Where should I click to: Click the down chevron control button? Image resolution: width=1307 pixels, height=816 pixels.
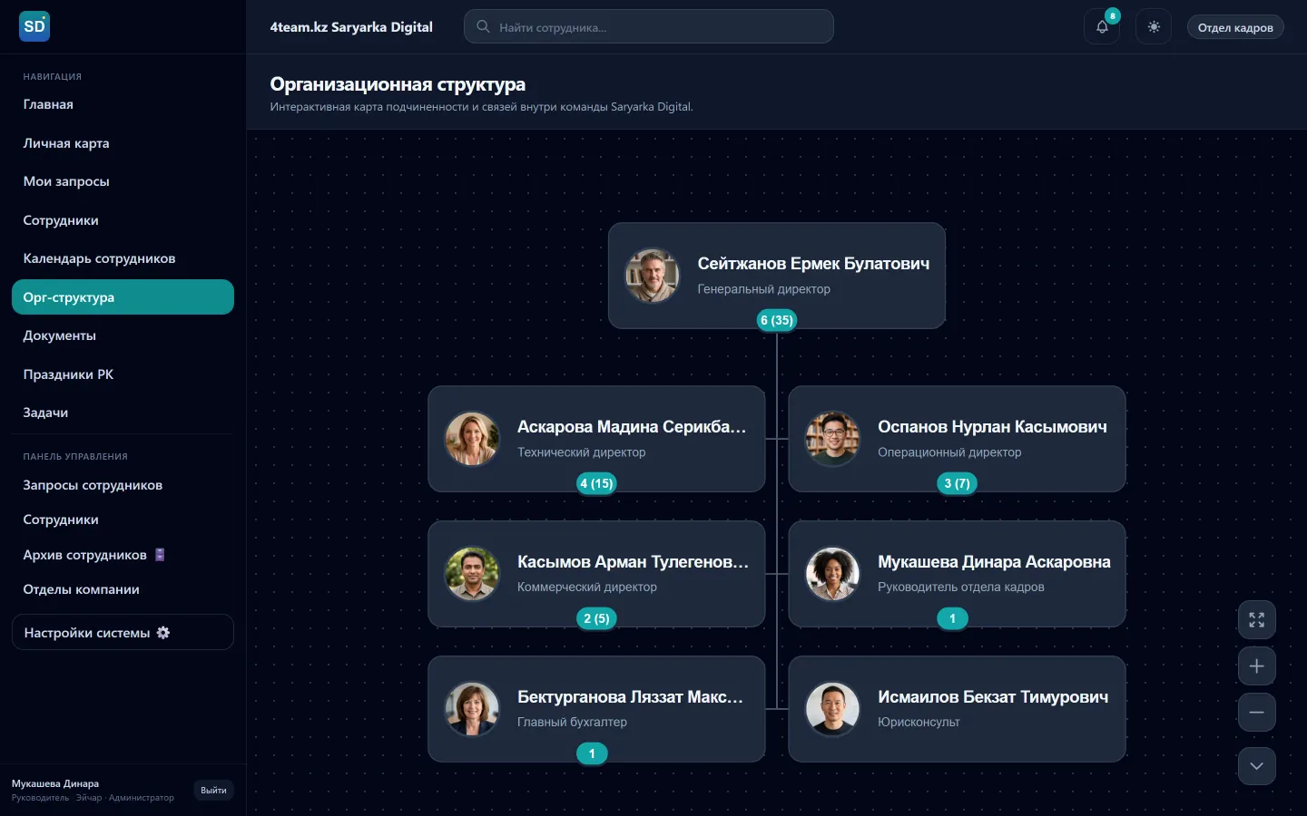(1256, 766)
